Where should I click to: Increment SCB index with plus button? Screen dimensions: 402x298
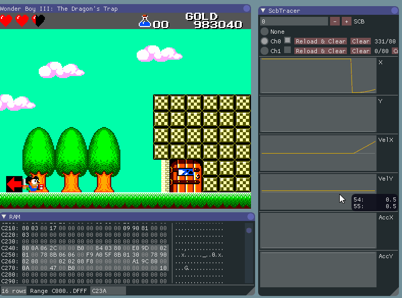[346, 21]
